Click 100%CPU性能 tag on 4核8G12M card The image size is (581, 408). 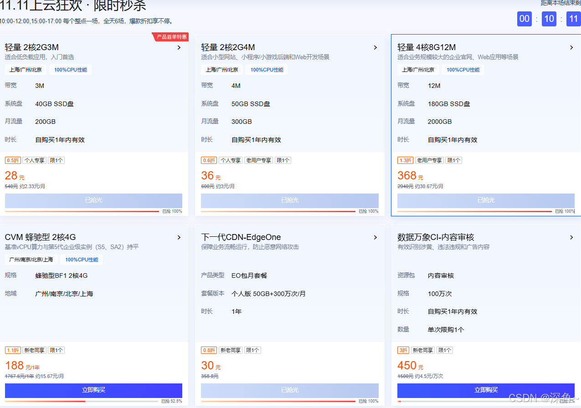pyautogui.click(x=463, y=70)
